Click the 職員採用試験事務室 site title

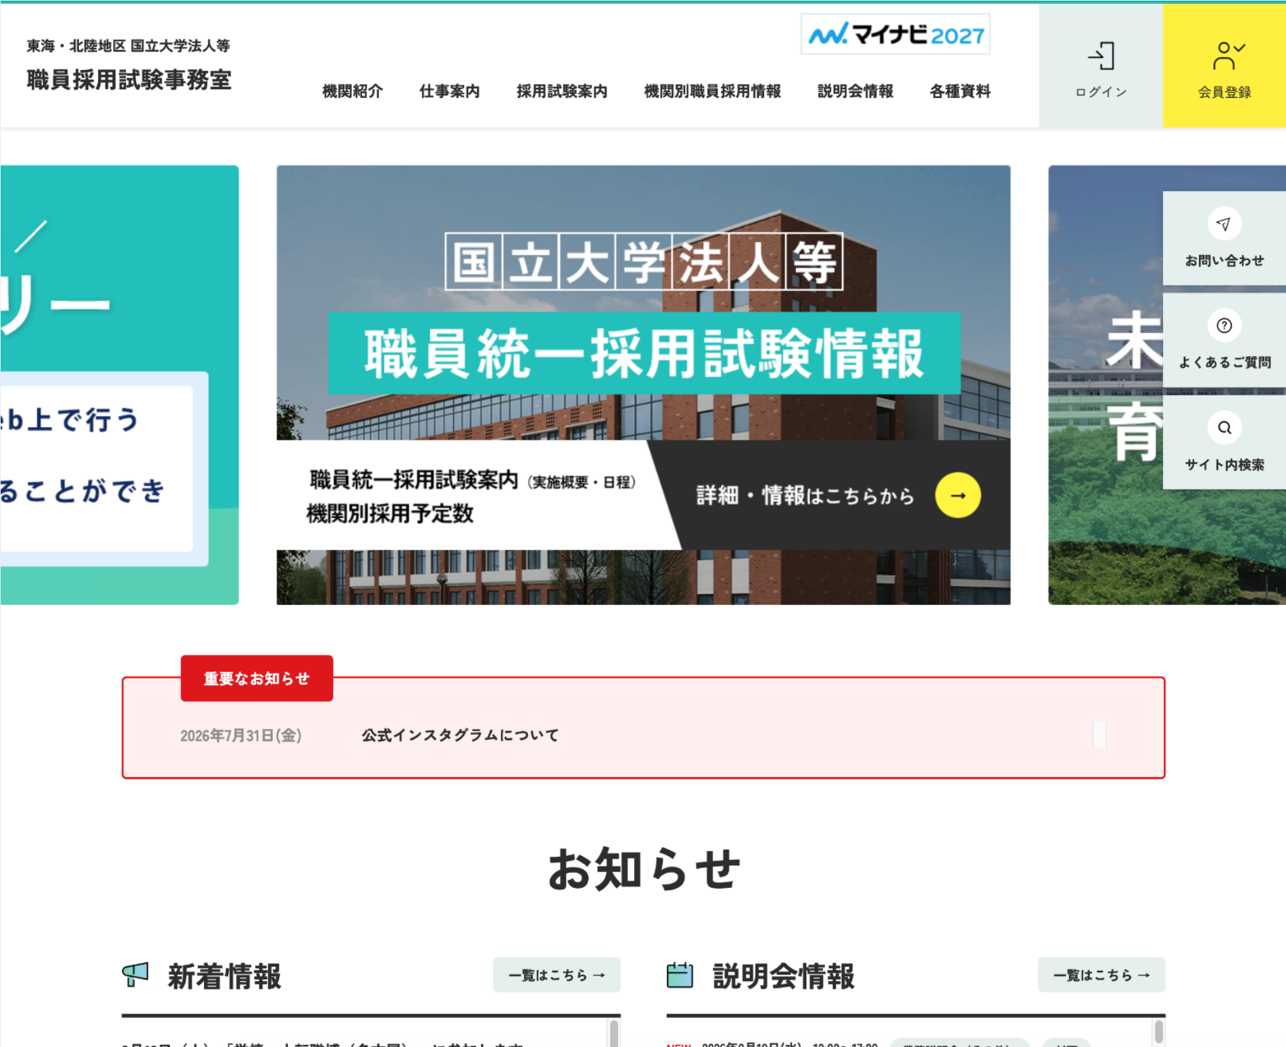coord(129,80)
